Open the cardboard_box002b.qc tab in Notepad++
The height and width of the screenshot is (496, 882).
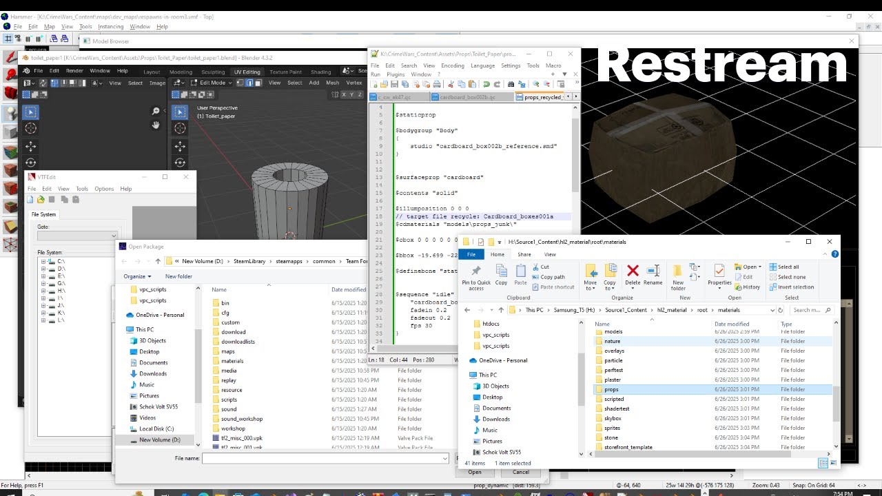472,97
